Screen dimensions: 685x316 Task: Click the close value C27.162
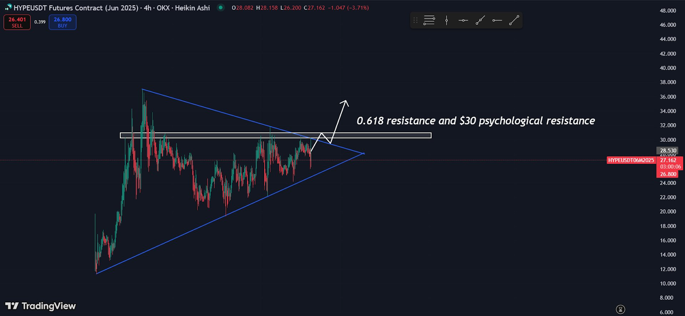point(314,8)
